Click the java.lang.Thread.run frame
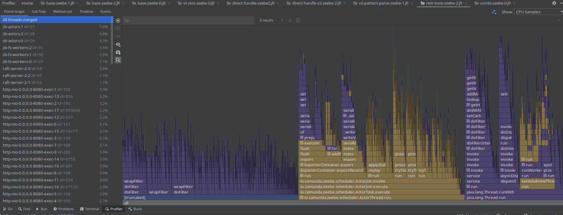Viewport: 563px width, 215px height. coord(514,197)
